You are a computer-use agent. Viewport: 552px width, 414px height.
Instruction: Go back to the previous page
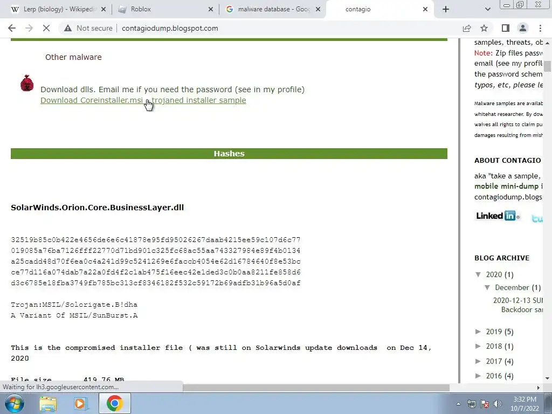coord(12,28)
